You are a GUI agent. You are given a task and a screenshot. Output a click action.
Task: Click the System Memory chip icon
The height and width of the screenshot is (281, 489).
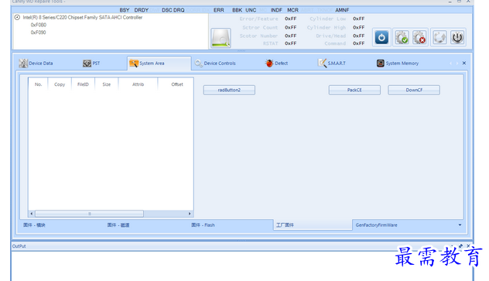tap(381, 63)
